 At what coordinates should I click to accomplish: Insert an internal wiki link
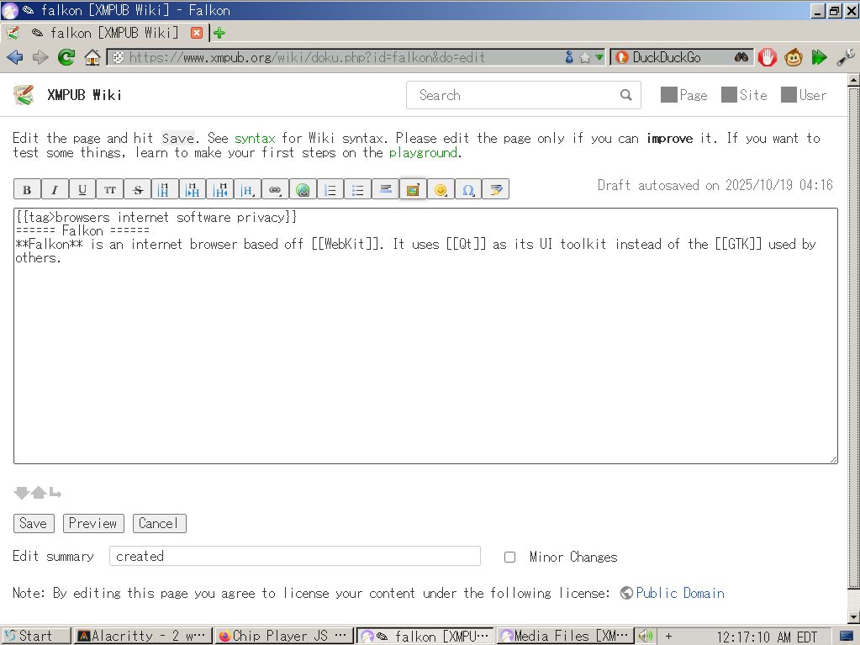click(275, 189)
